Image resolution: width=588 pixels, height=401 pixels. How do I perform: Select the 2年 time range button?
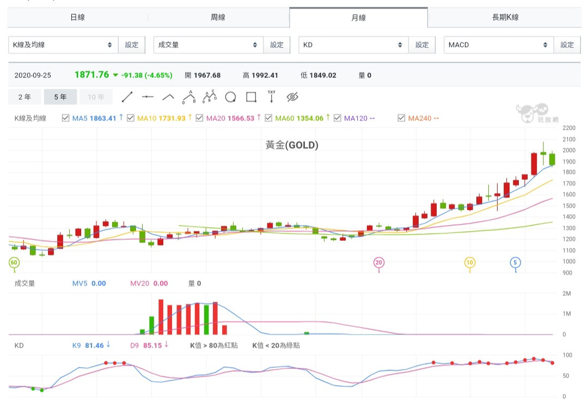click(x=24, y=97)
